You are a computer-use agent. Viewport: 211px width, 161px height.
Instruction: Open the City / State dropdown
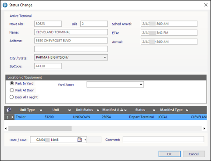tap(105, 57)
